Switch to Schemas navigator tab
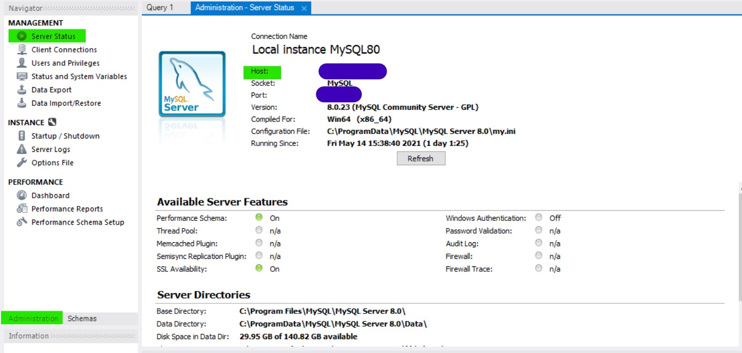 82,318
